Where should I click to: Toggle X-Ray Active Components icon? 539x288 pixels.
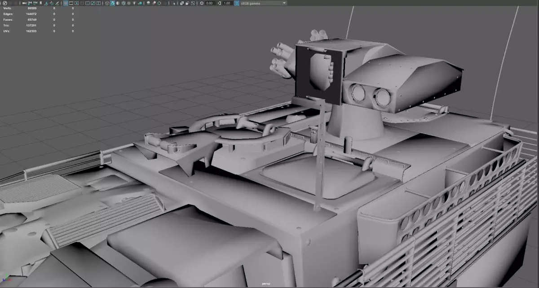click(x=187, y=3)
